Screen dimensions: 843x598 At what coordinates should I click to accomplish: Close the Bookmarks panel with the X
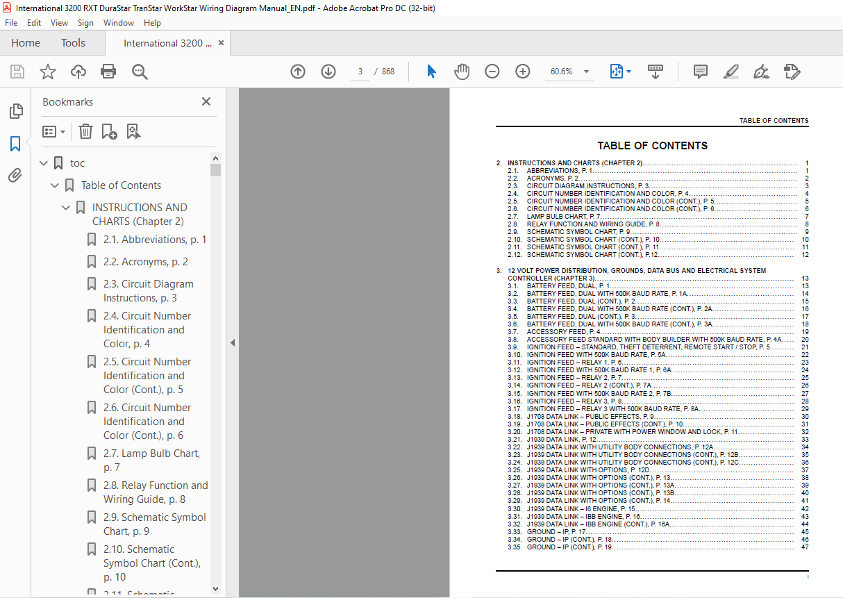206,101
